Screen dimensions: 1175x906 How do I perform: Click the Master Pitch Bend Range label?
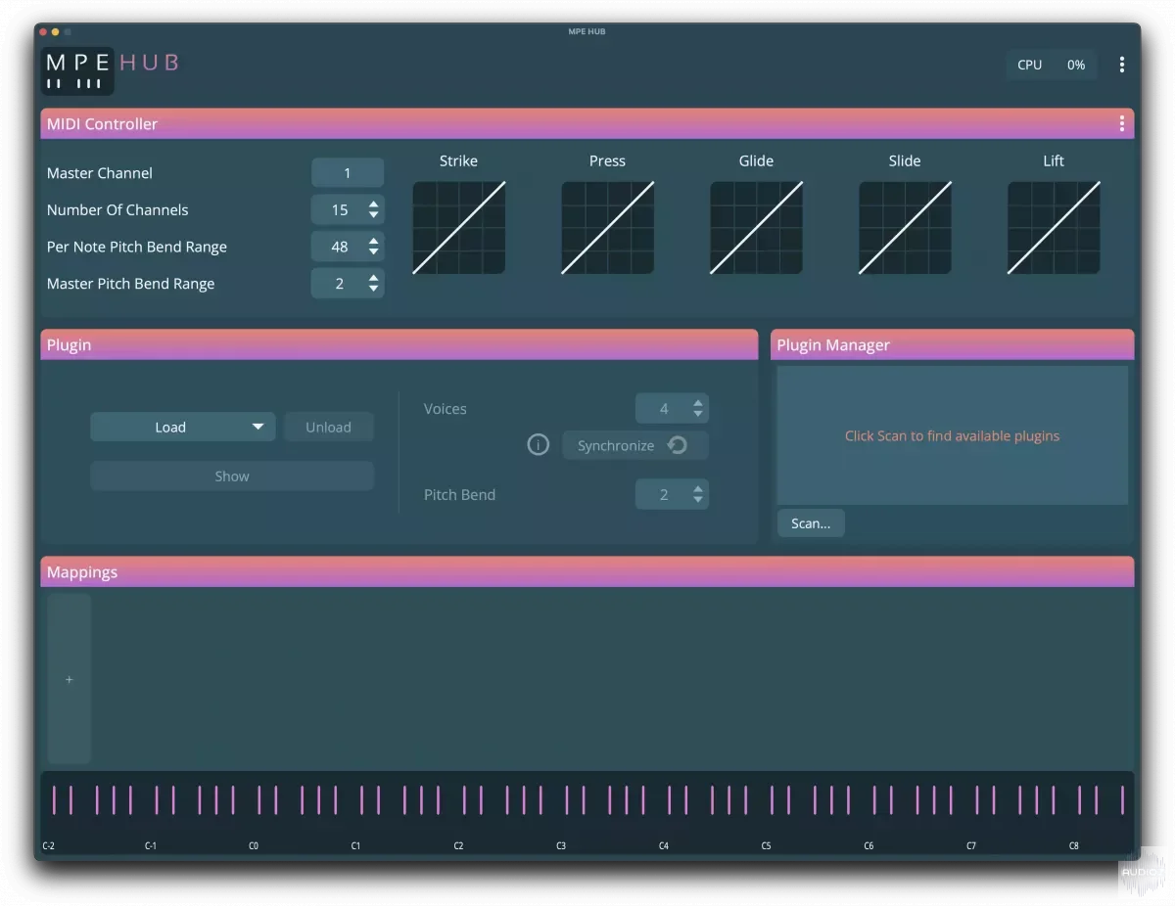pyautogui.click(x=131, y=284)
